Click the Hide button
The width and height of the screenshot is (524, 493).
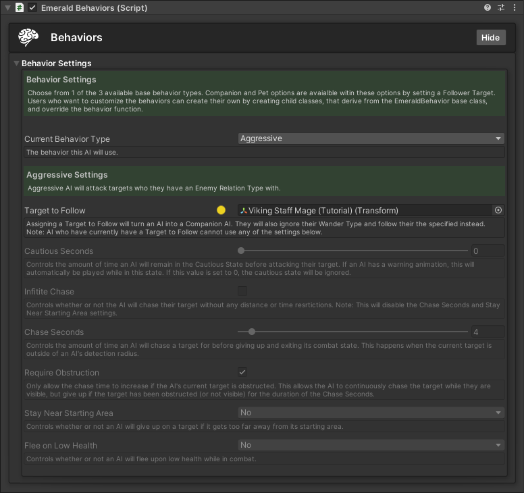click(490, 37)
